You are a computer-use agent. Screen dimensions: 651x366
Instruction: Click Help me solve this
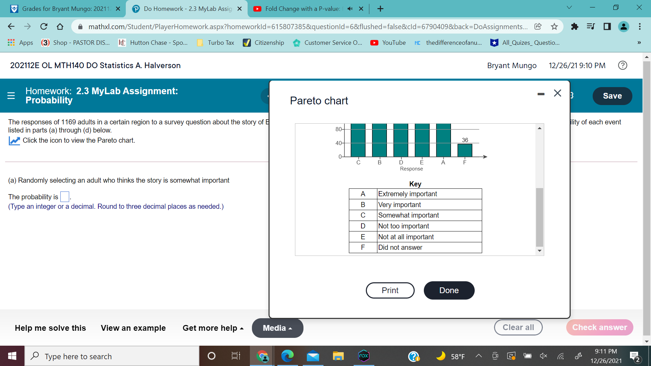pos(50,328)
